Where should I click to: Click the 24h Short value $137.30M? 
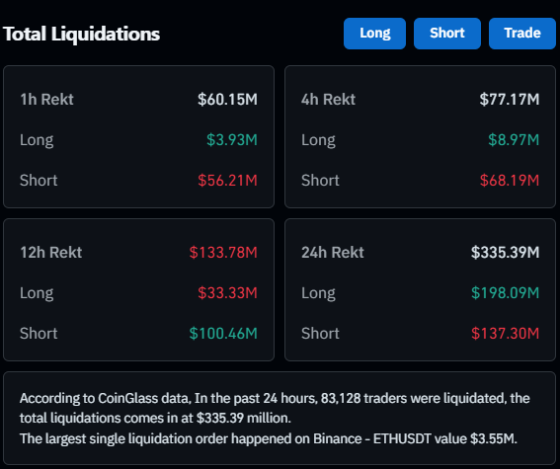pos(505,334)
